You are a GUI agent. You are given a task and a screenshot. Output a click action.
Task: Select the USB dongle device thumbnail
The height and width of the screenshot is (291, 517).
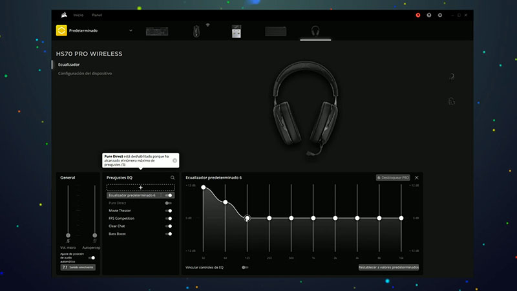[x=236, y=31]
